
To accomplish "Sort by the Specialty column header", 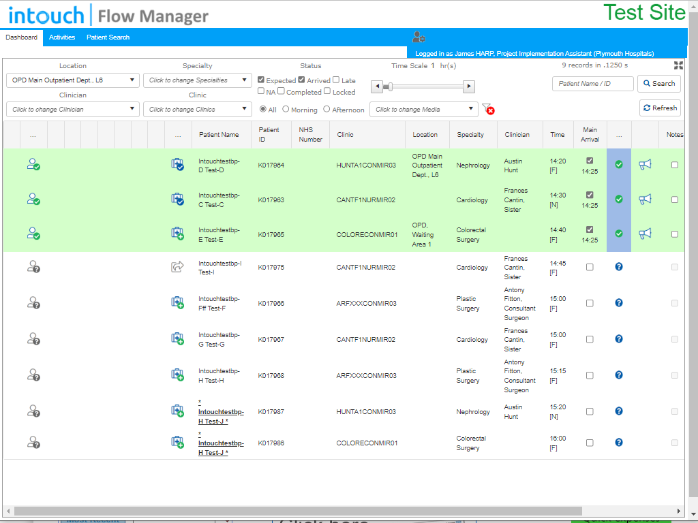I will tap(470, 134).
